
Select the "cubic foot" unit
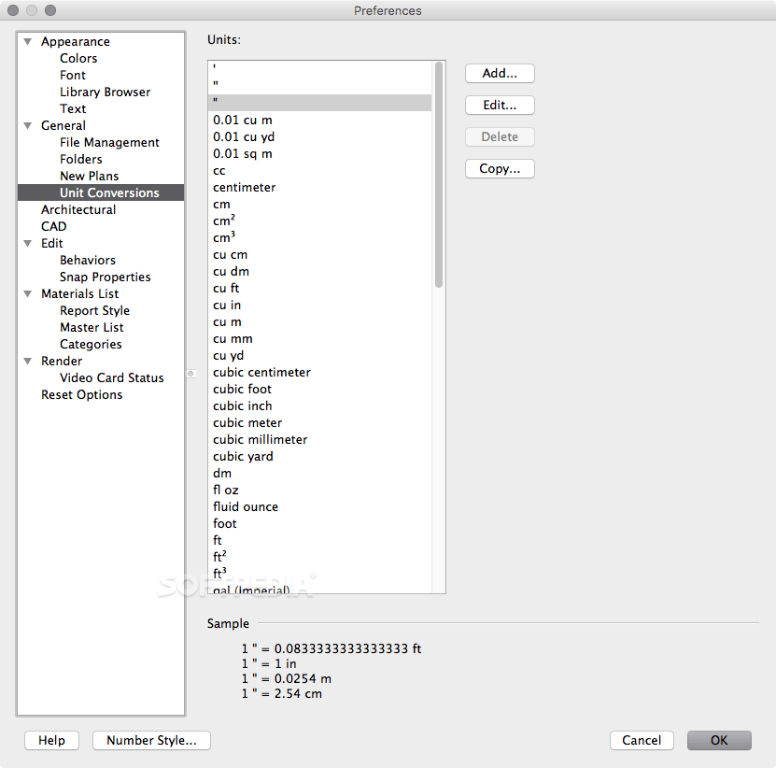click(x=319, y=390)
